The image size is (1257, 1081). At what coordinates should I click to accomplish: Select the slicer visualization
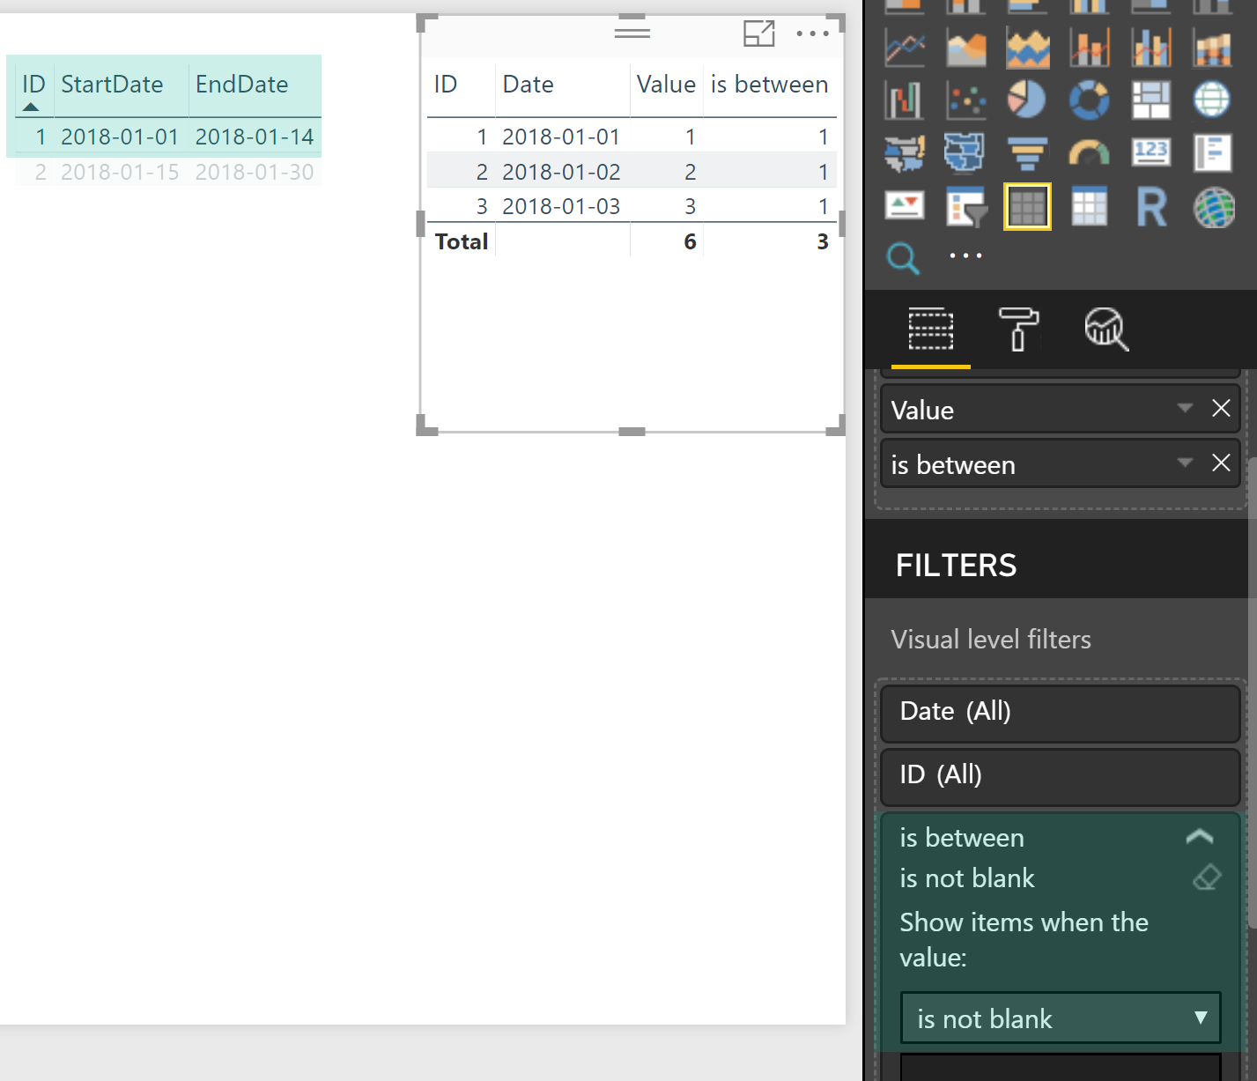966,206
